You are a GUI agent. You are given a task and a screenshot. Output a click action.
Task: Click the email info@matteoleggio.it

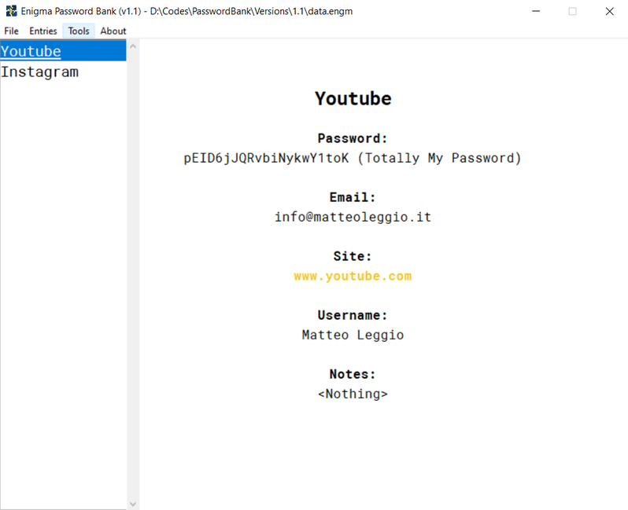[x=353, y=217]
